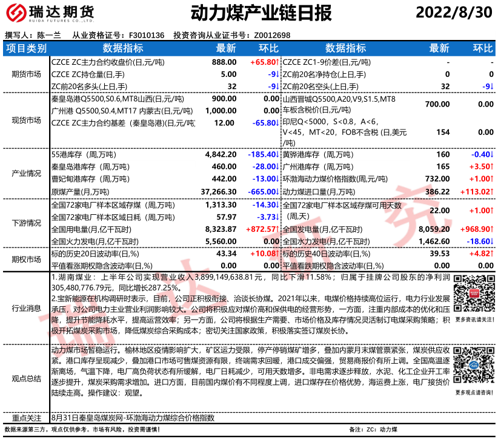Click the 888.00 ZC closing price value
498x440 pixels.
(224, 62)
